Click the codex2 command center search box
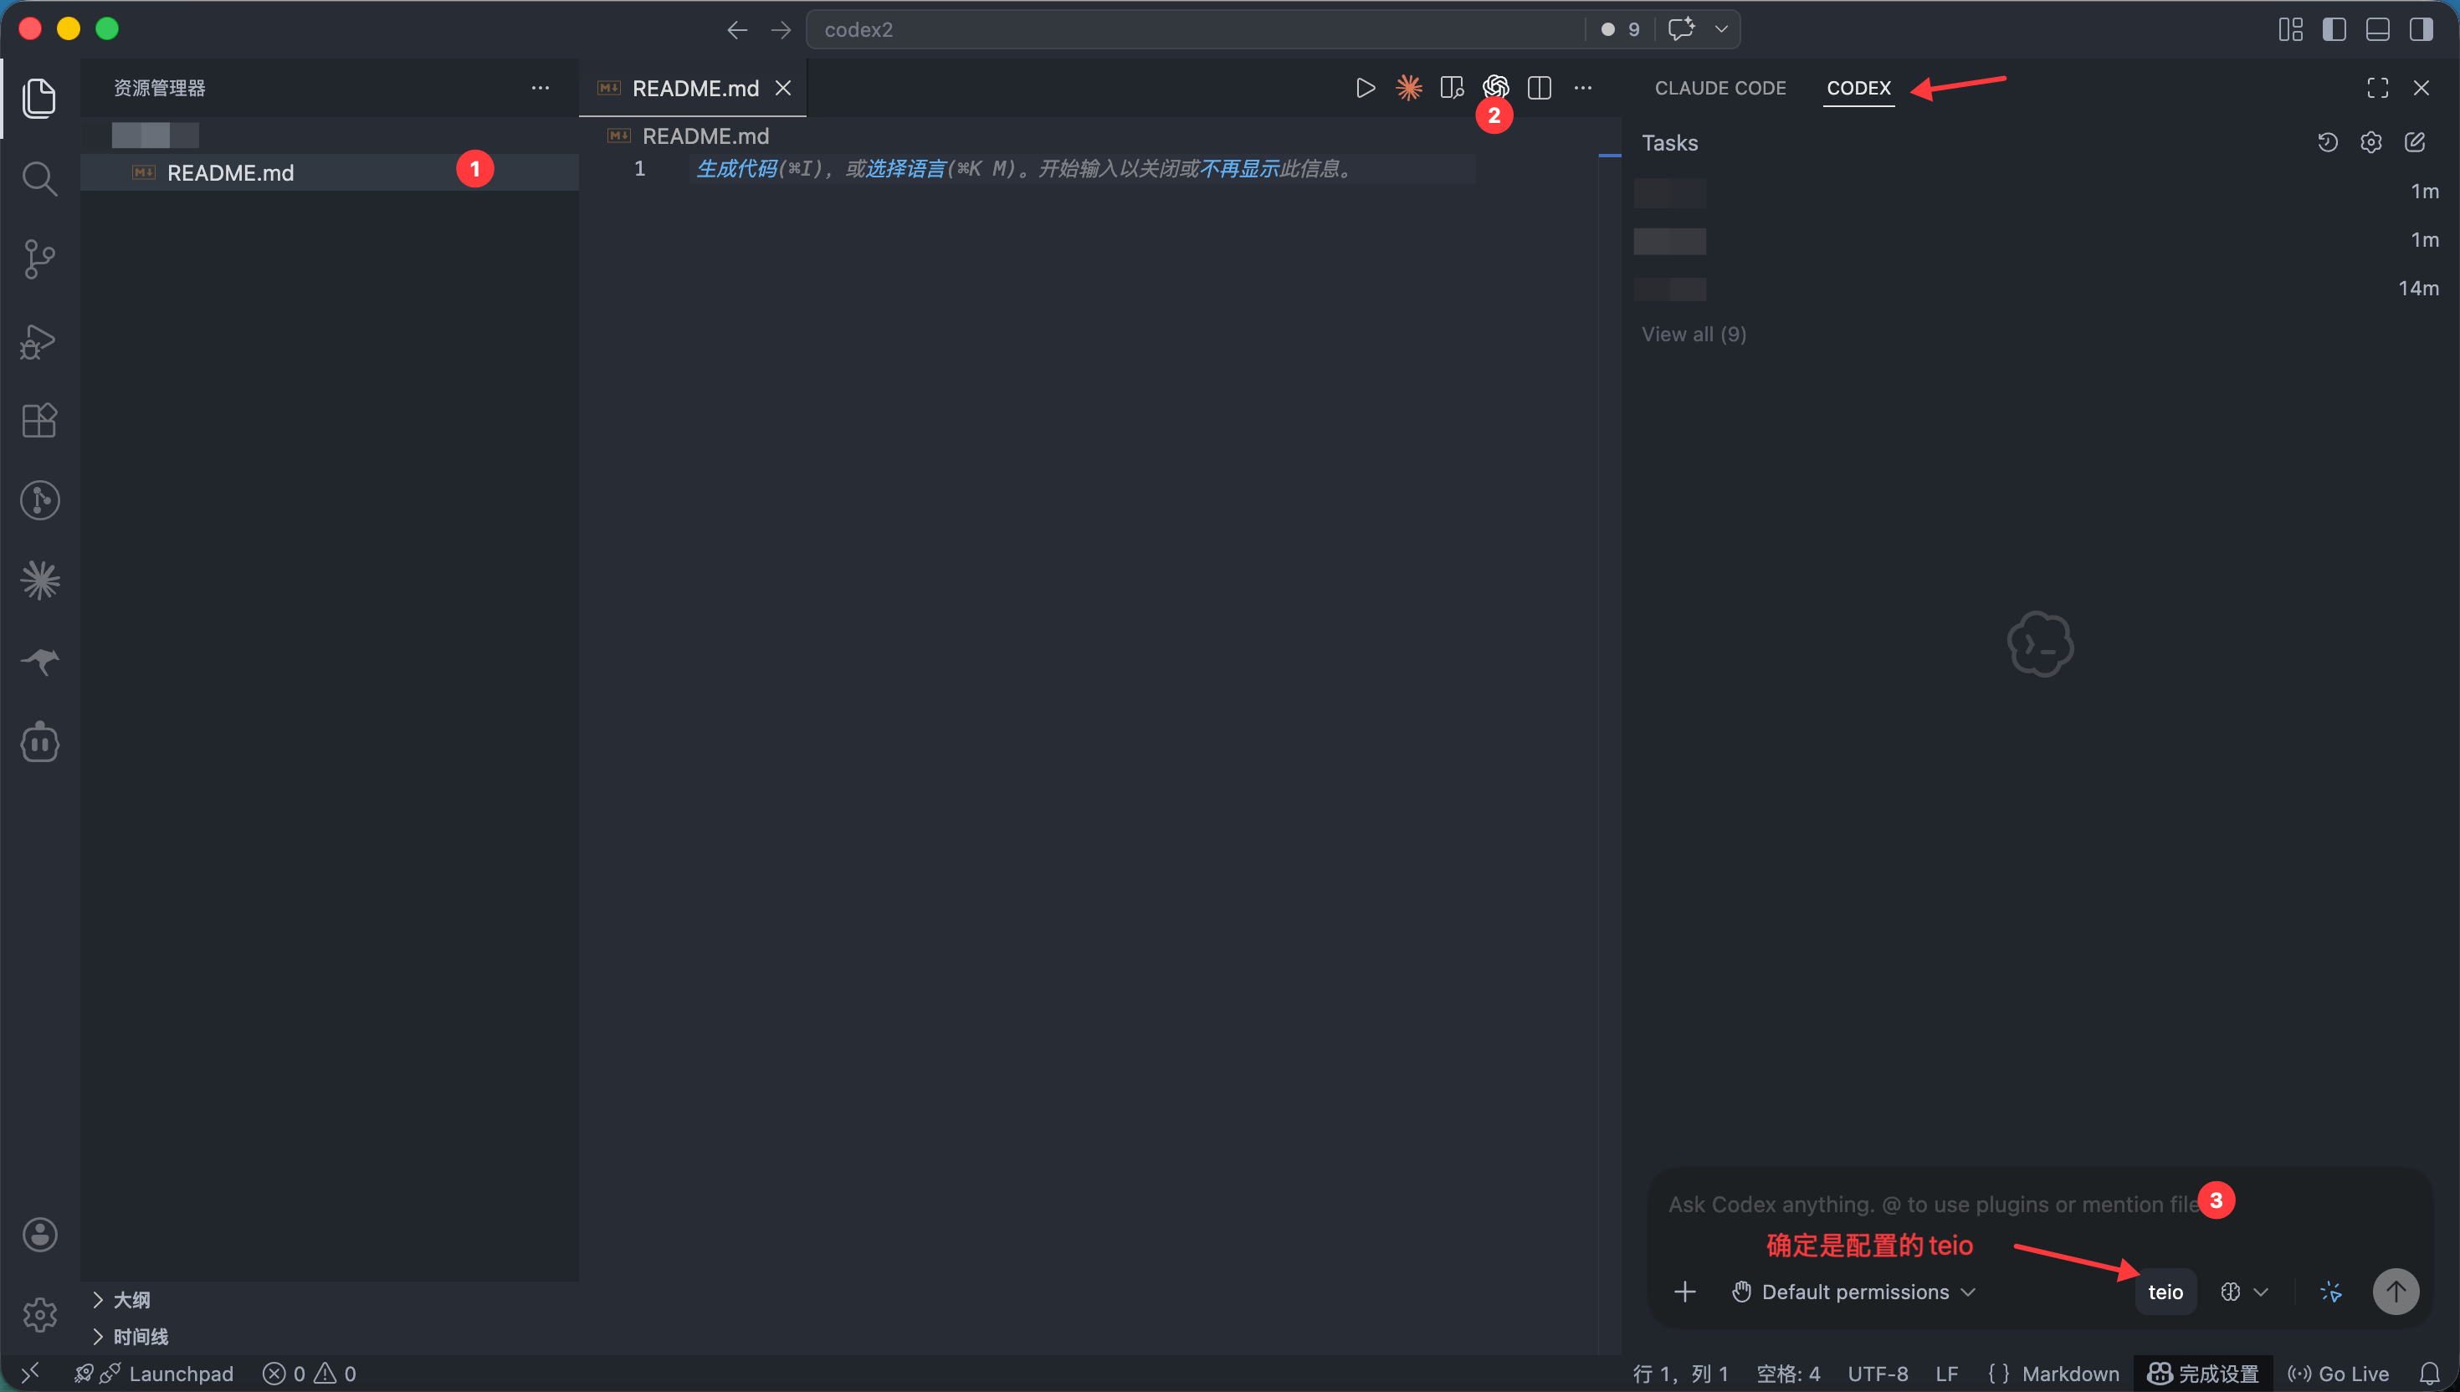Image resolution: width=2460 pixels, height=1392 pixels. tap(1195, 29)
